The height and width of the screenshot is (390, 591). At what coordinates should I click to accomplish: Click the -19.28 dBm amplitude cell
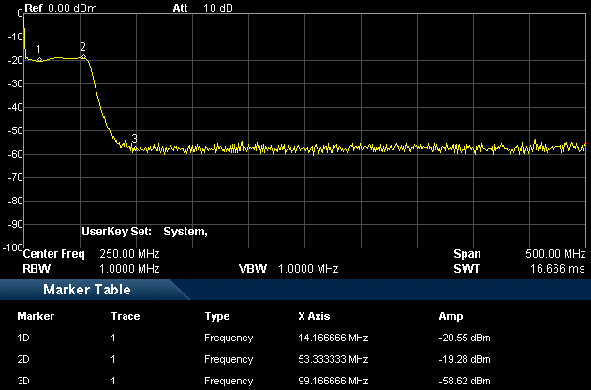point(465,358)
